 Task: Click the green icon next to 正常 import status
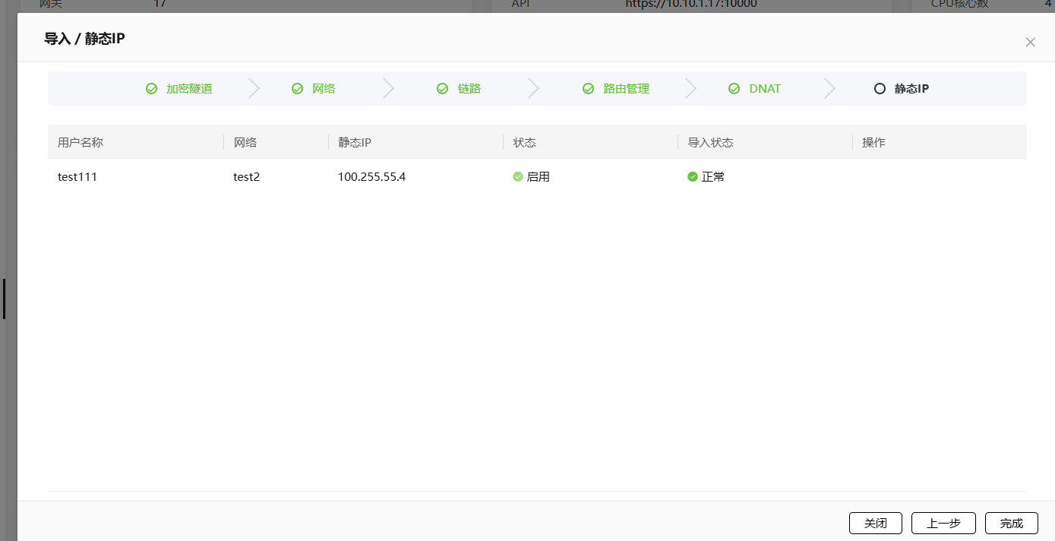[x=693, y=176]
